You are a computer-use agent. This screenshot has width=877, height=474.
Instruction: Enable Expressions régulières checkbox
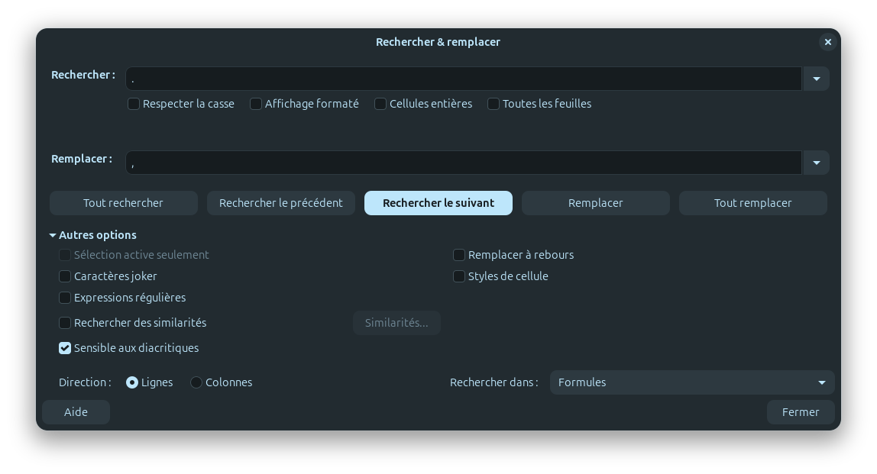tap(65, 298)
